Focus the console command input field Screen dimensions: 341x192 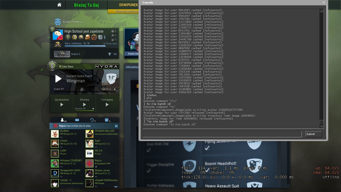click(x=222, y=134)
